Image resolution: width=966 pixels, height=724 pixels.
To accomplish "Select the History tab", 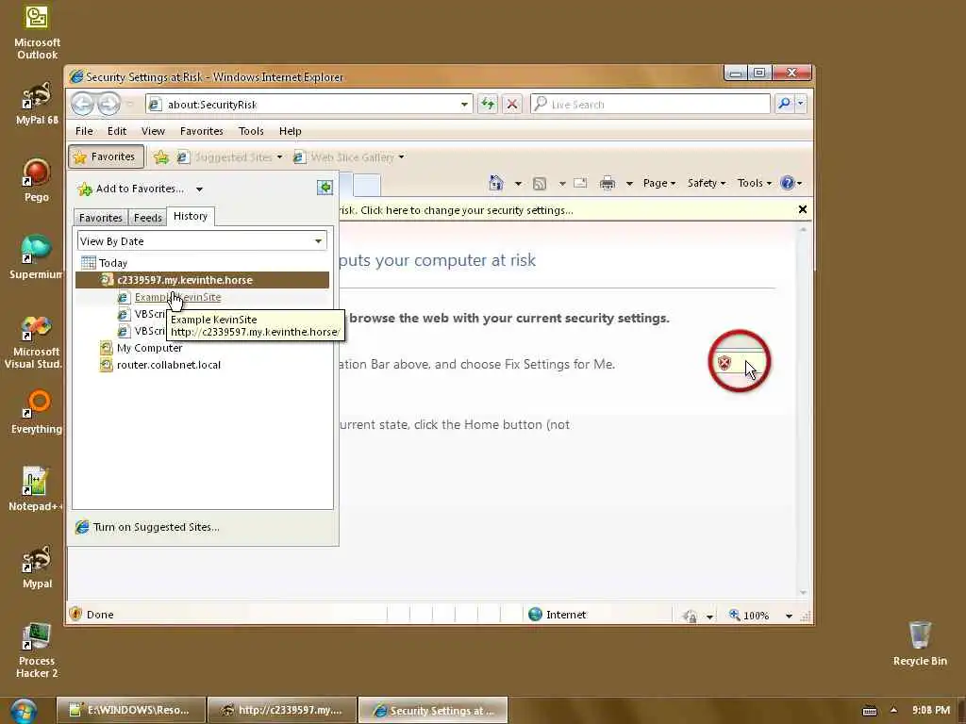I will pos(191,216).
